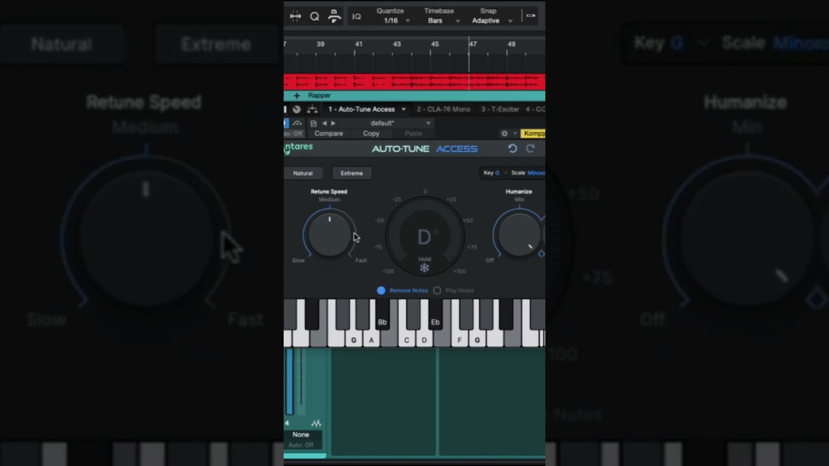The height and width of the screenshot is (466, 829).
Task: Click the round dial icon left of the routing icon
Action: (x=297, y=109)
